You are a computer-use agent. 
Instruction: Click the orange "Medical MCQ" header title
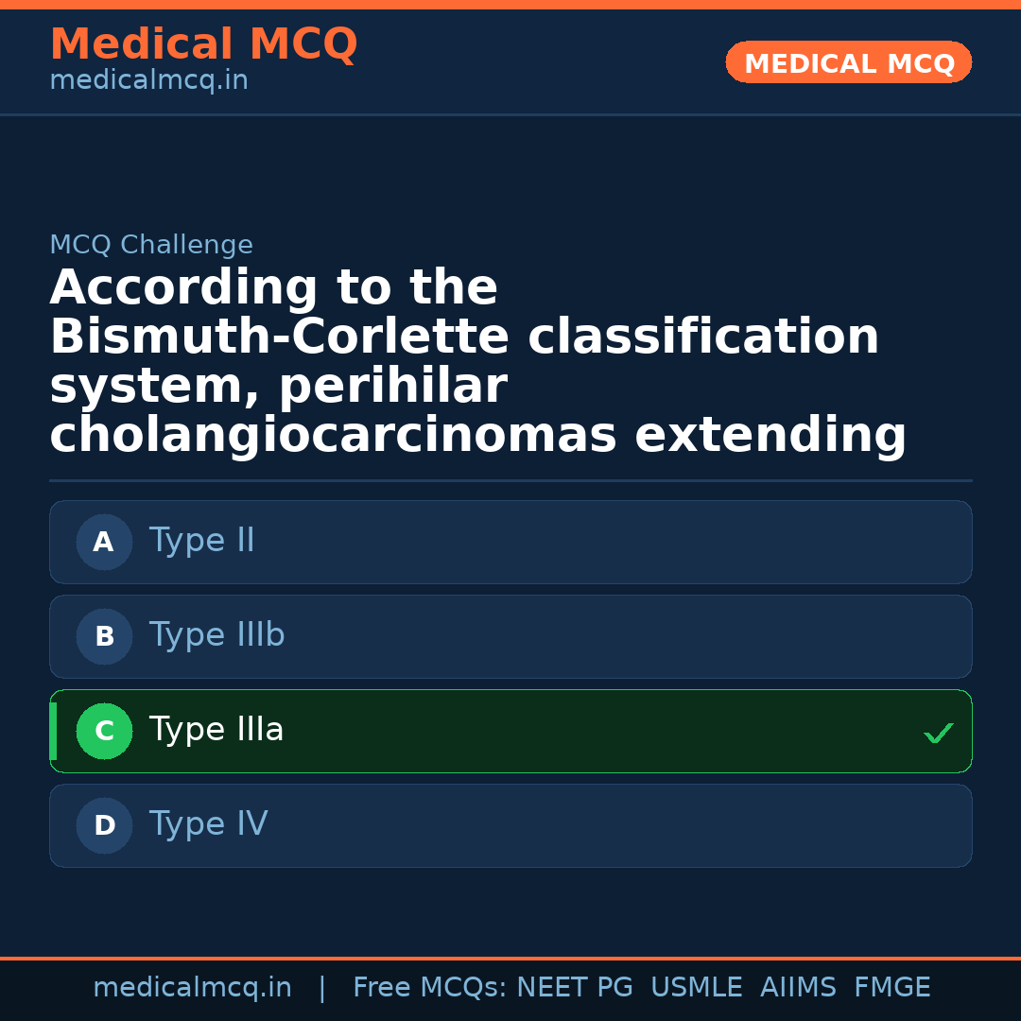click(x=203, y=44)
